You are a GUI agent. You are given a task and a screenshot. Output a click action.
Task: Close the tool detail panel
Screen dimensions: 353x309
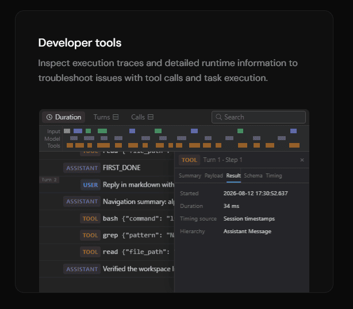coord(302,160)
